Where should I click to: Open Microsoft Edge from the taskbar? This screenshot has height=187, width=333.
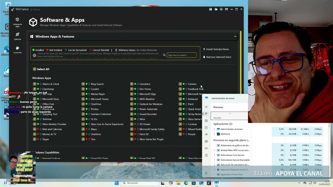(x=186, y=183)
